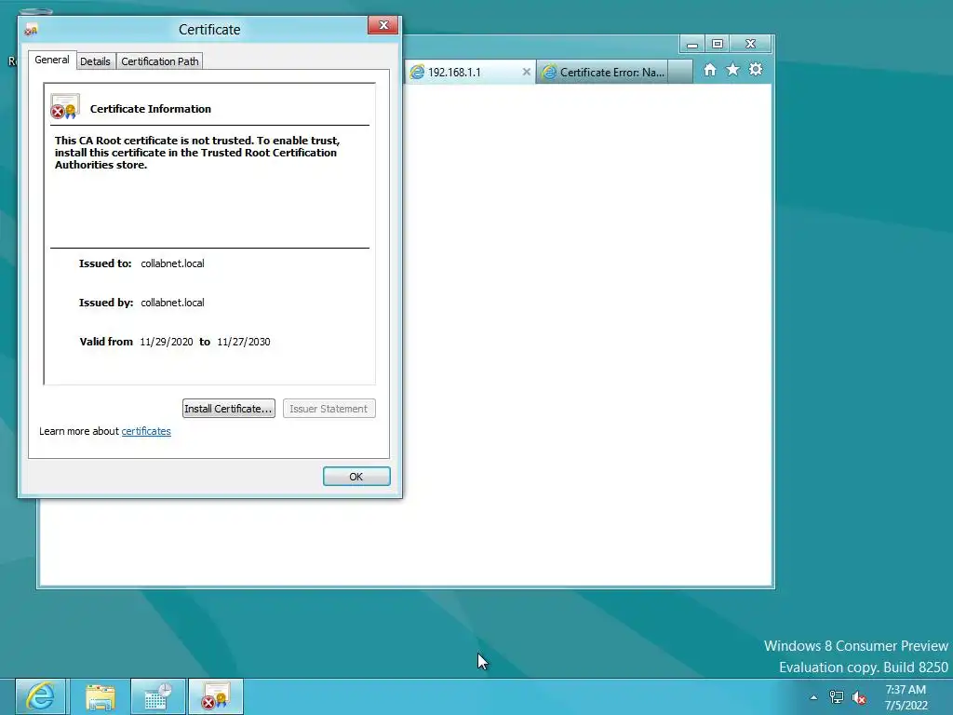Close the 192.168.1.1 browser tab
The height and width of the screenshot is (715, 953).
click(527, 72)
